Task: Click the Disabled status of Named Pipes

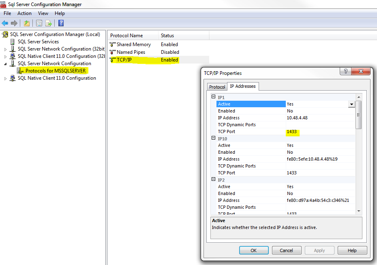Action: point(170,52)
